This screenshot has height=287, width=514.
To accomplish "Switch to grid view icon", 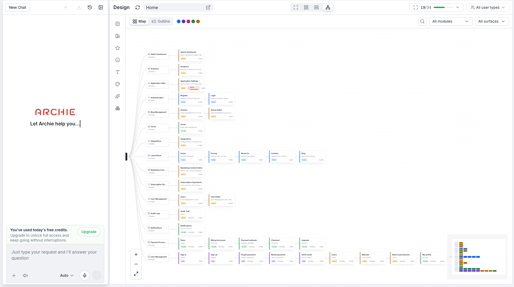I will [x=306, y=8].
